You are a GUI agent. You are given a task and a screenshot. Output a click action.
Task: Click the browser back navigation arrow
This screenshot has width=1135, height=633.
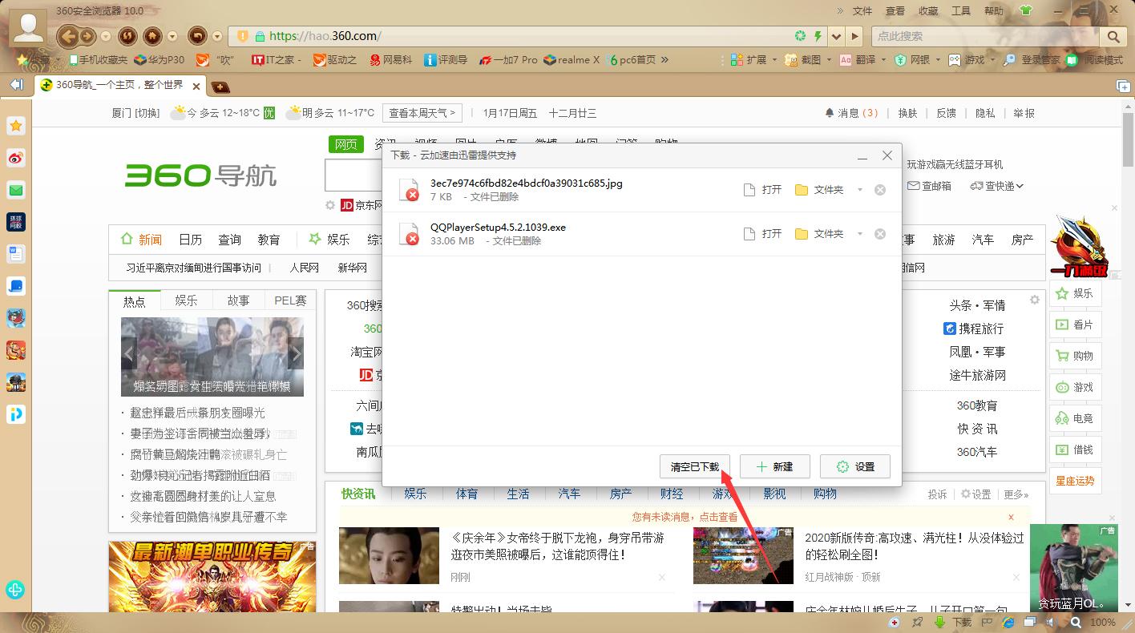[68, 36]
